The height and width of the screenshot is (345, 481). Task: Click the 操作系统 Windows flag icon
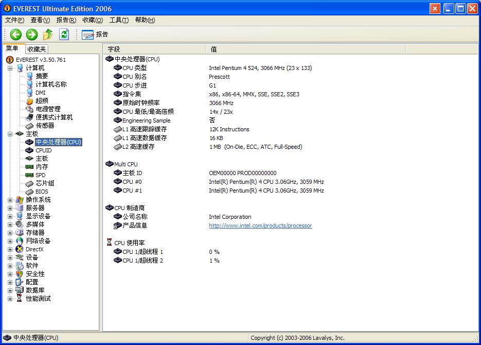click(x=20, y=200)
